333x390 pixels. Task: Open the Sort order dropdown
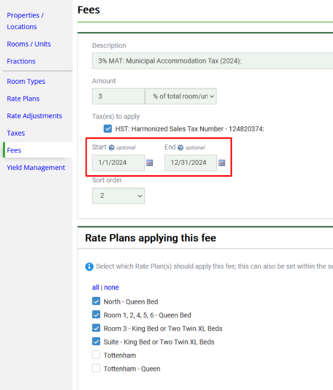tap(118, 196)
